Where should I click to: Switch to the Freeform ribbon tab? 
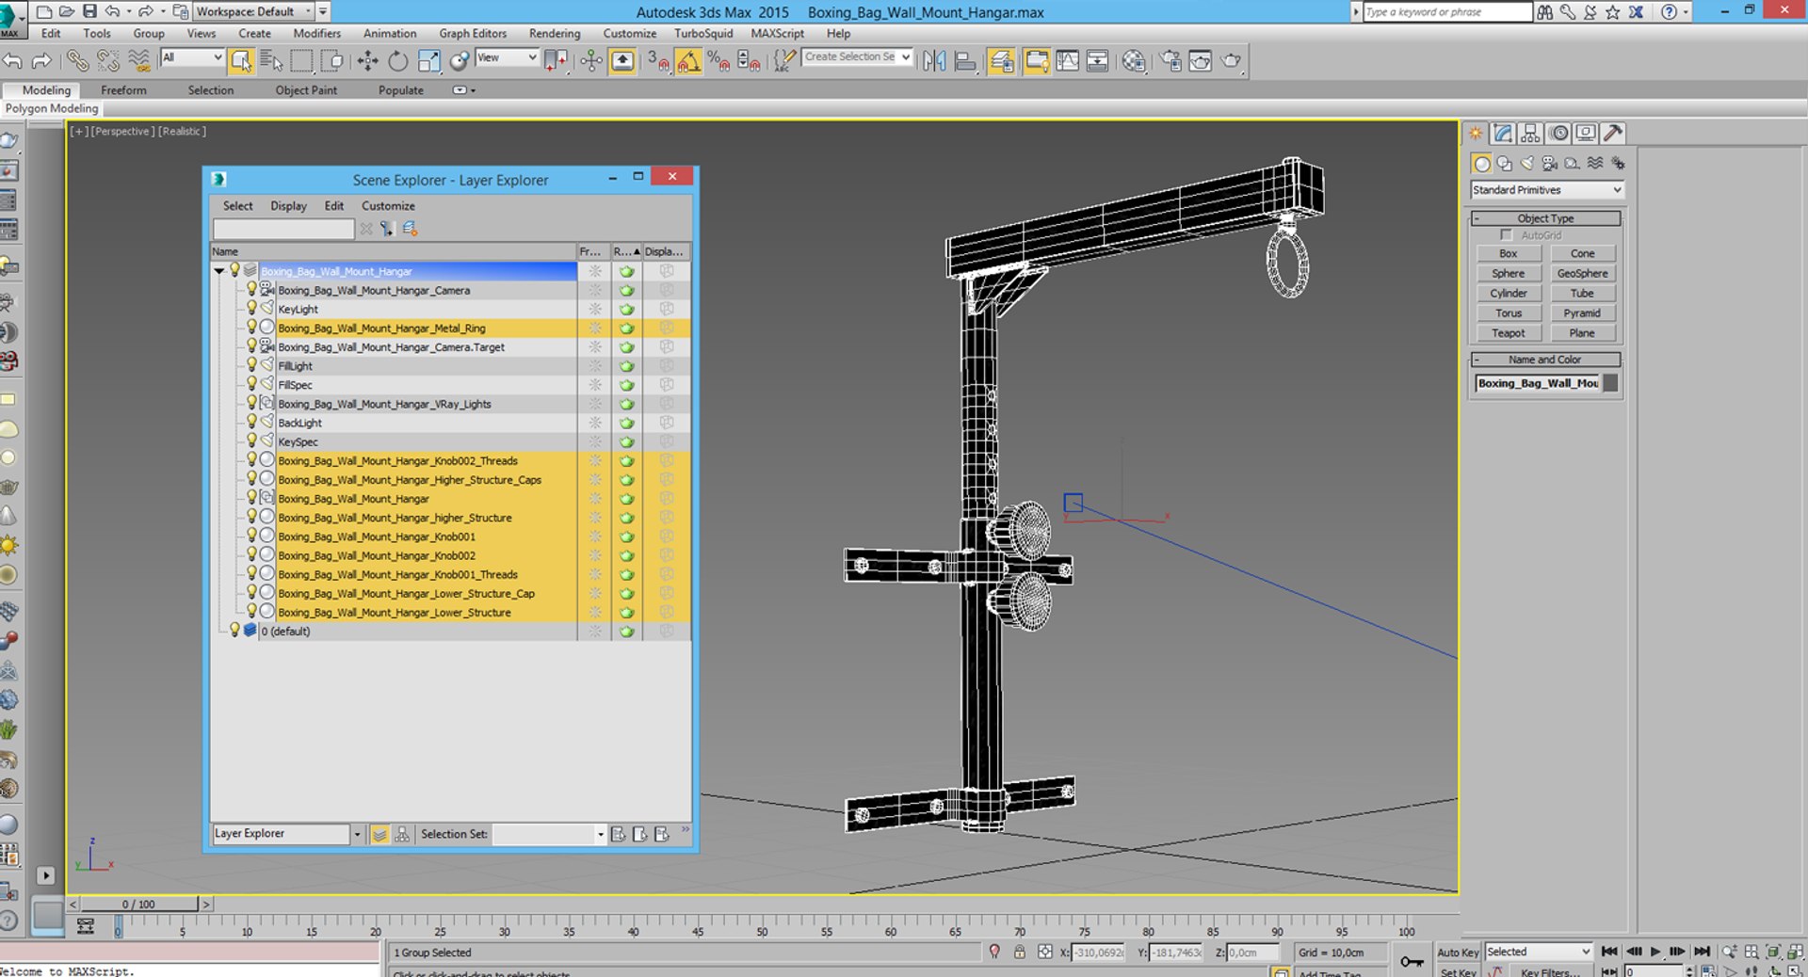[123, 90]
